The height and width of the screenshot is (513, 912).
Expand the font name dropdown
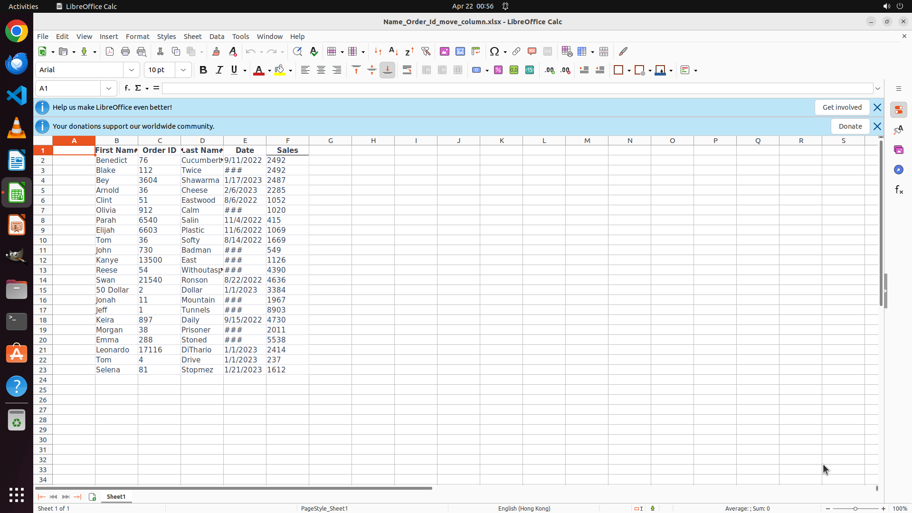[x=132, y=70]
